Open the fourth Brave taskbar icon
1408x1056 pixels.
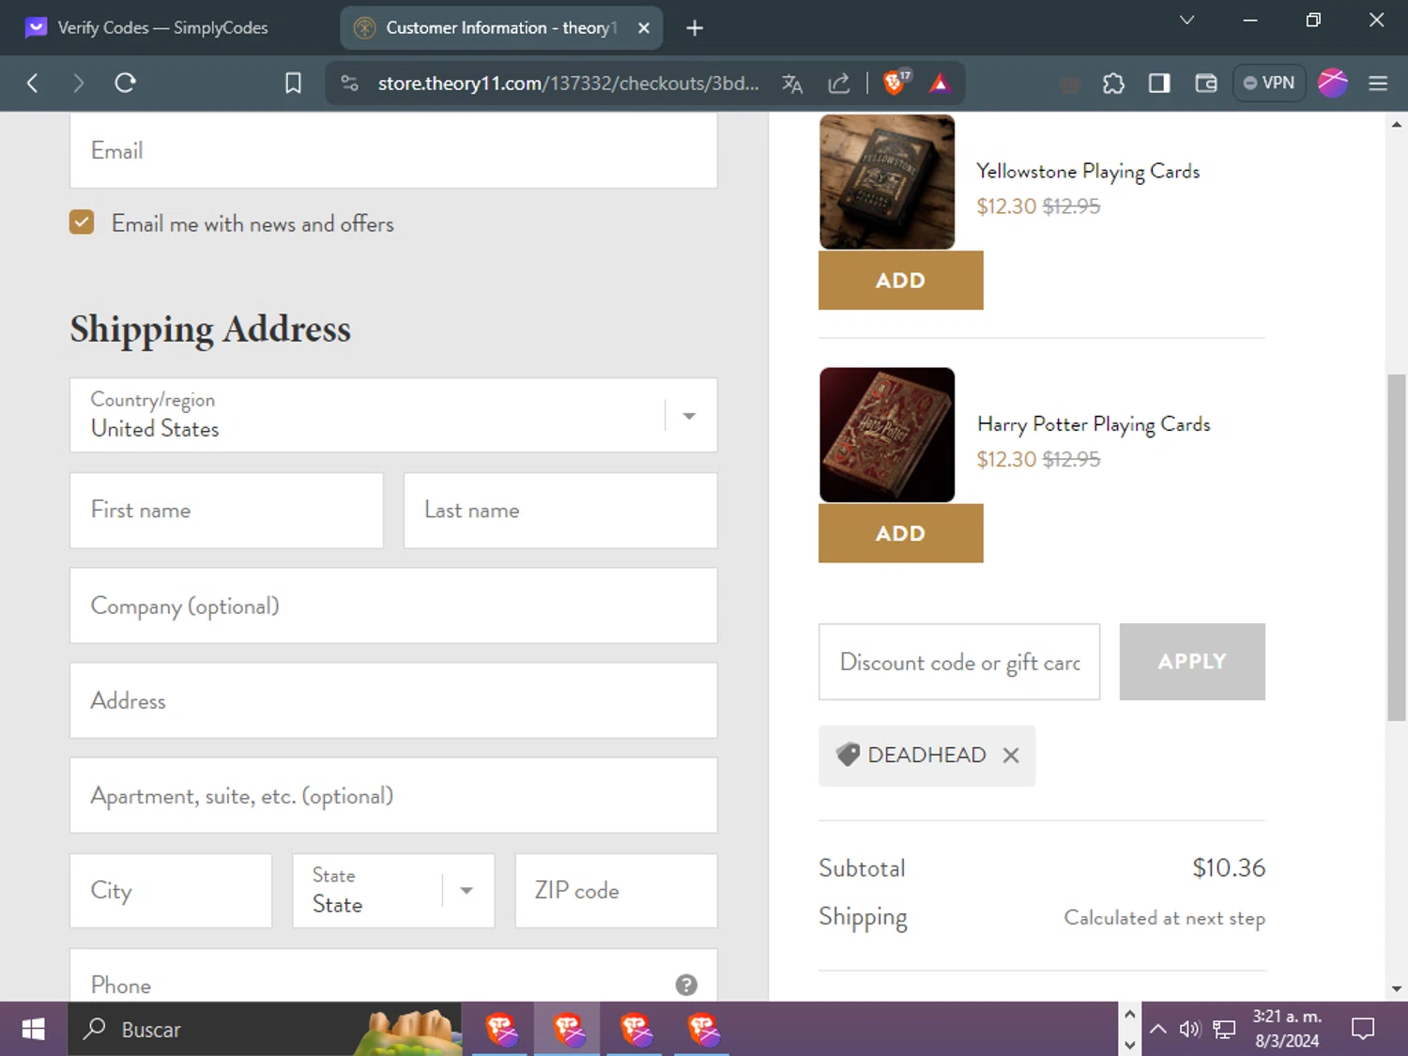click(703, 1030)
